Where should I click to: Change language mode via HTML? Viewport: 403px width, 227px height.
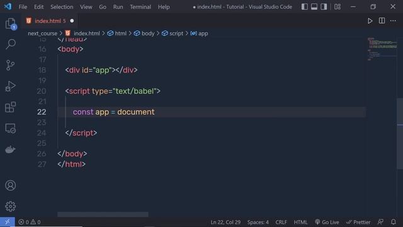point(300,222)
